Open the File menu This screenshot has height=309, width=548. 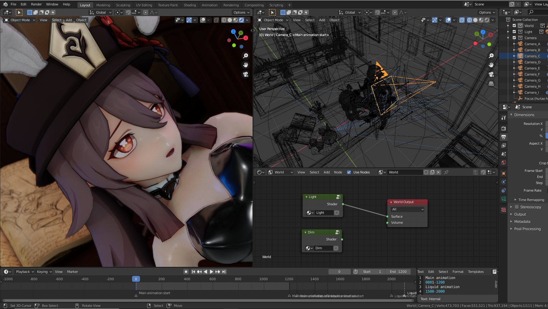[x=13, y=4]
